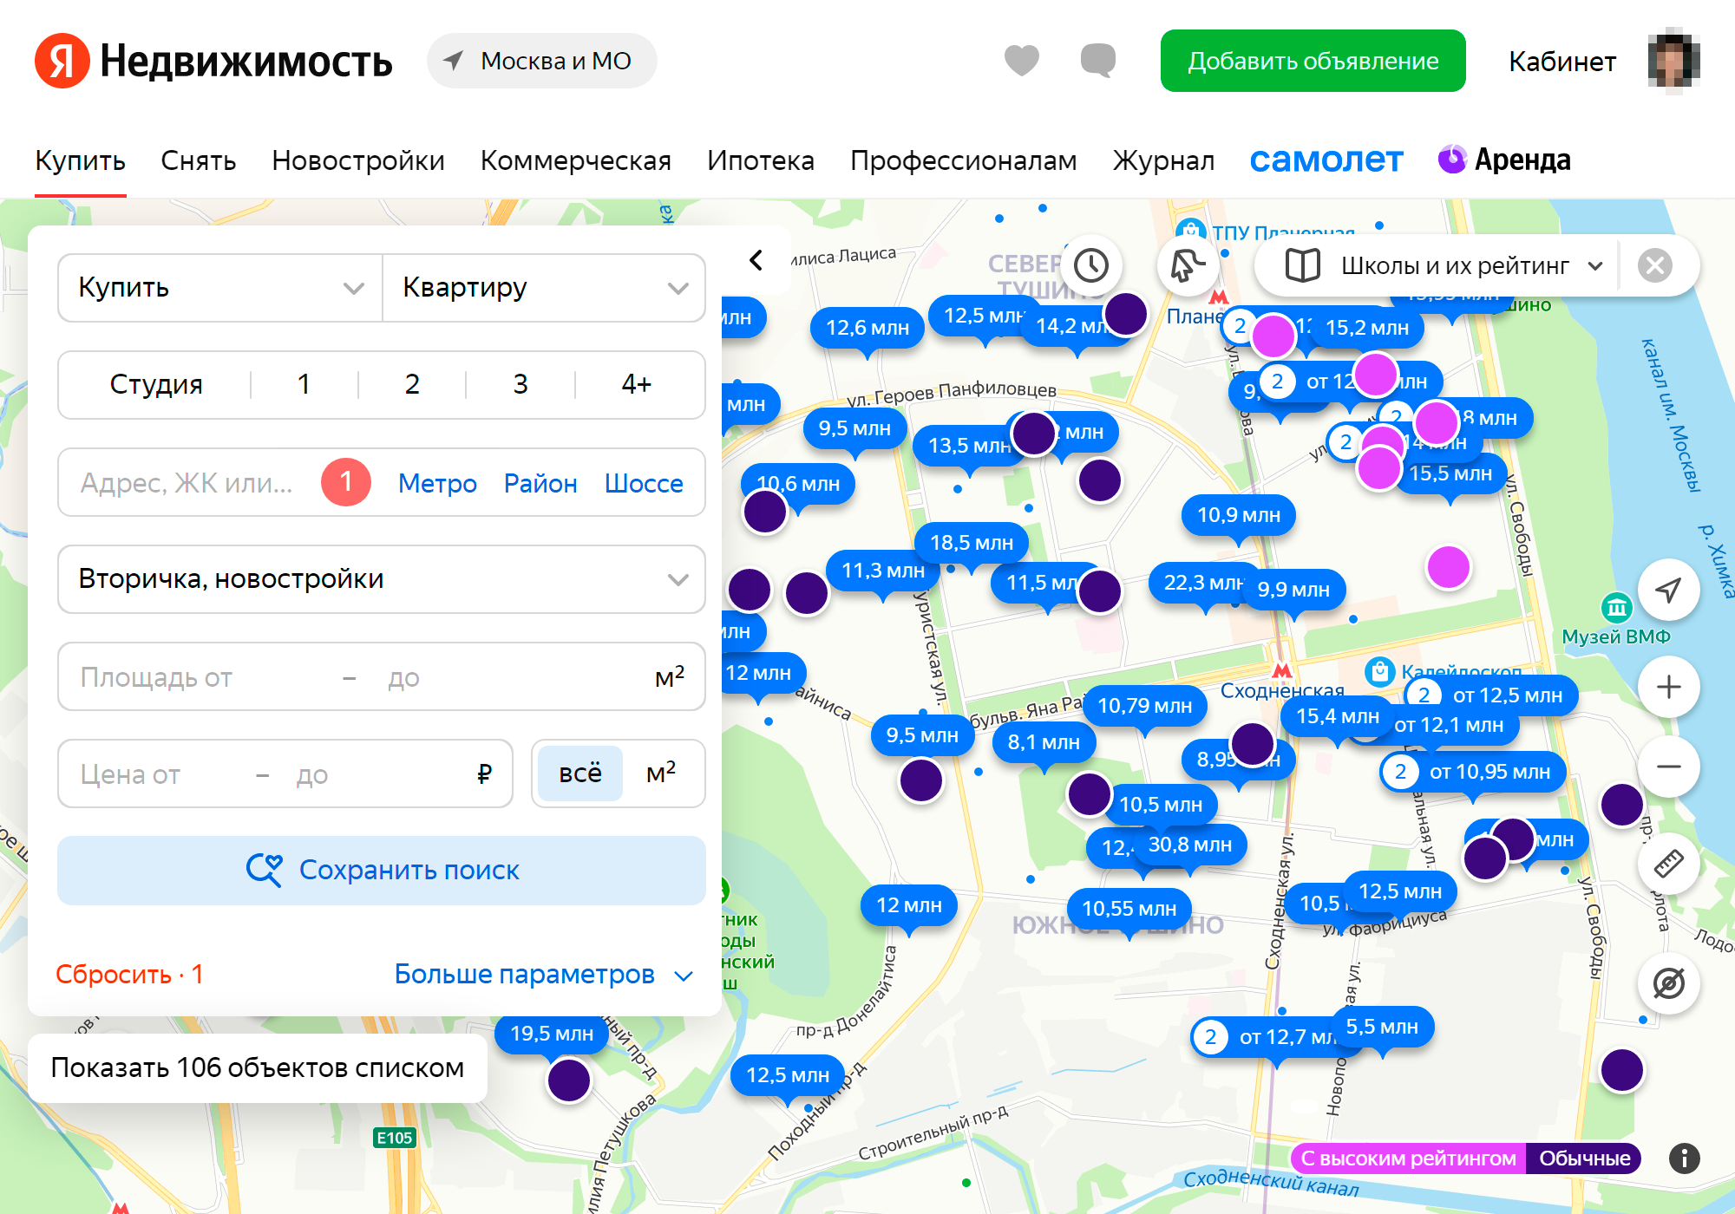Viewport: 1735px width, 1214px height.
Task: Open travel time clock tool on map
Action: point(1091,265)
